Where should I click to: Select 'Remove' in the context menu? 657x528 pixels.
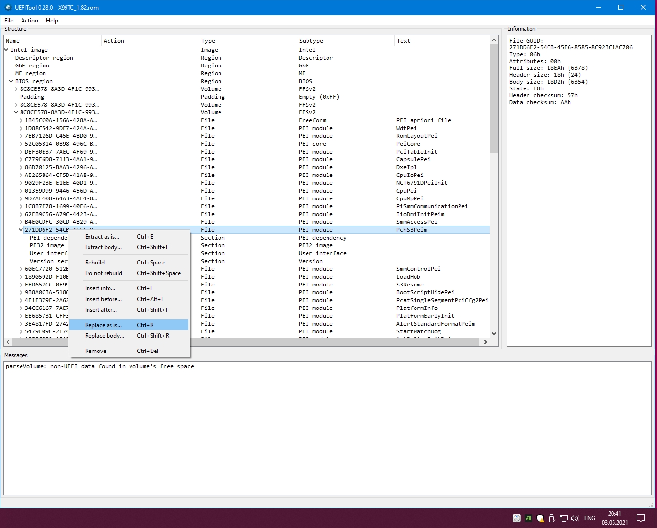(x=129, y=351)
